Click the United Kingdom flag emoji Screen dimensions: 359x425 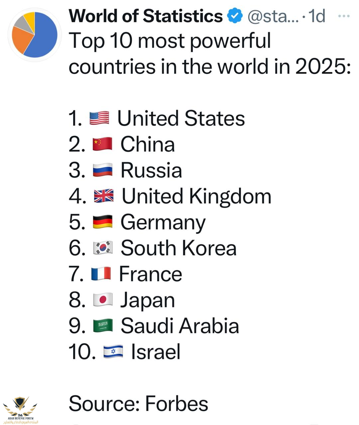[103, 196]
